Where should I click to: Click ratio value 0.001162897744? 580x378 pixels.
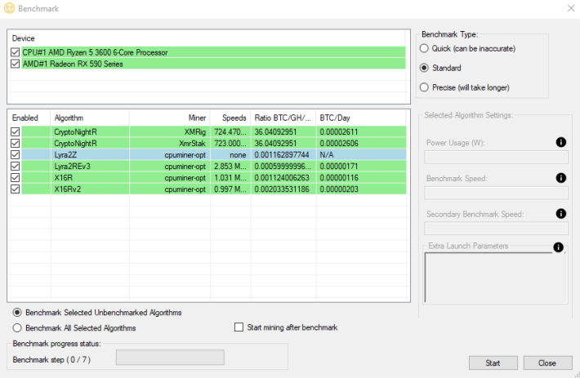[282, 155]
